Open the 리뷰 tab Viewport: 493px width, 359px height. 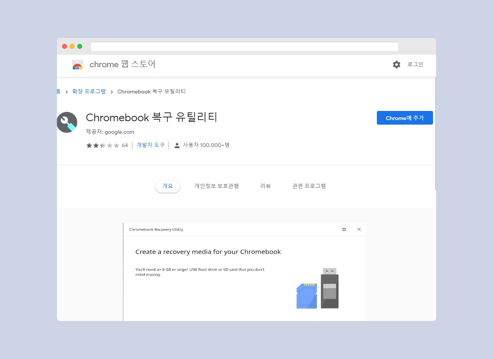tap(266, 186)
